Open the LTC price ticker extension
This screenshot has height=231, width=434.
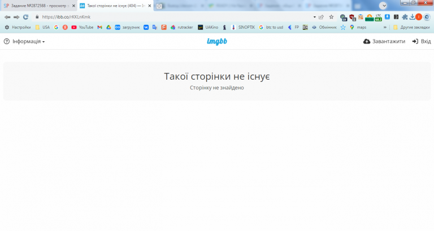point(378,18)
